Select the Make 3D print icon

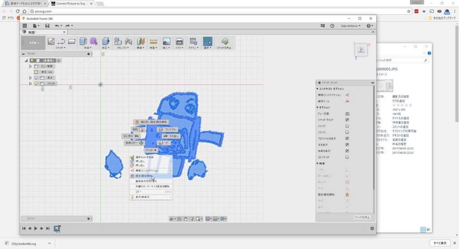pos(179,41)
